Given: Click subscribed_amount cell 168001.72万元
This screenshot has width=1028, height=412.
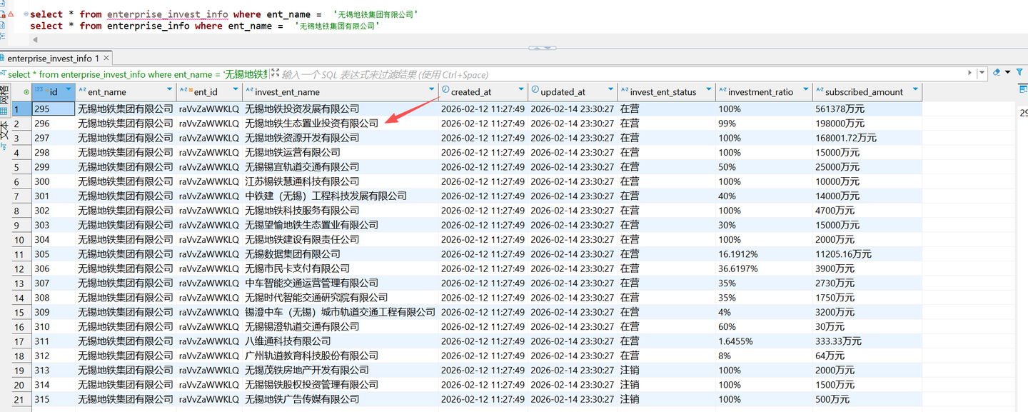Looking at the screenshot, I should coord(867,138).
